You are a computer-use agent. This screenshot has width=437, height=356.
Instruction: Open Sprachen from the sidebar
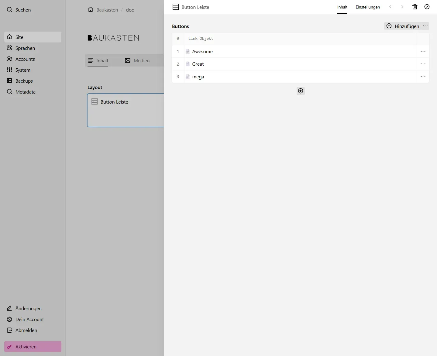tap(25, 48)
